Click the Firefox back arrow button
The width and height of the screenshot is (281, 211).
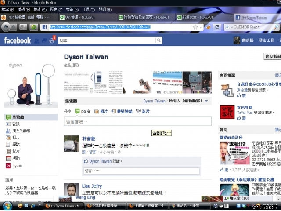coord(6,27)
